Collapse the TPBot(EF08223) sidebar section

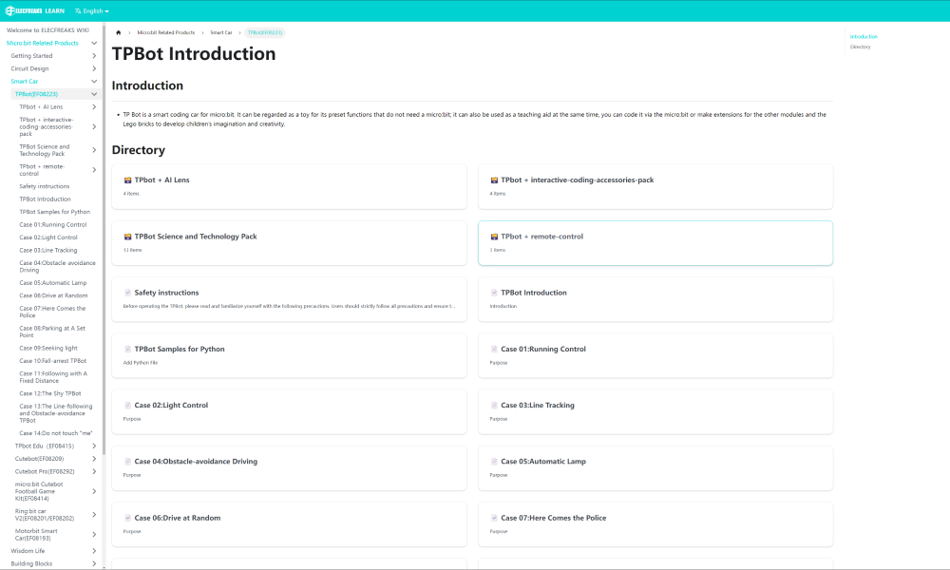point(94,94)
